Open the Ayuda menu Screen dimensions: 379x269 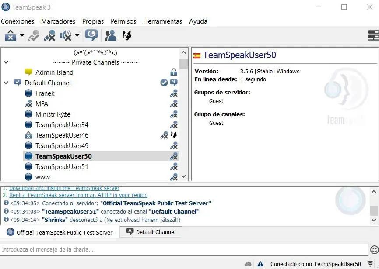198,21
